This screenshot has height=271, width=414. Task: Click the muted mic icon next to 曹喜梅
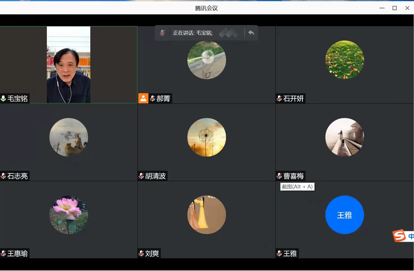(279, 176)
